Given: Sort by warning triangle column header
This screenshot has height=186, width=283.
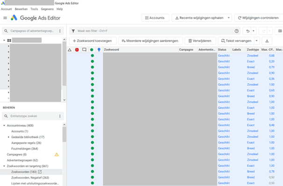Looking at the screenshot, I should [x=70, y=50].
